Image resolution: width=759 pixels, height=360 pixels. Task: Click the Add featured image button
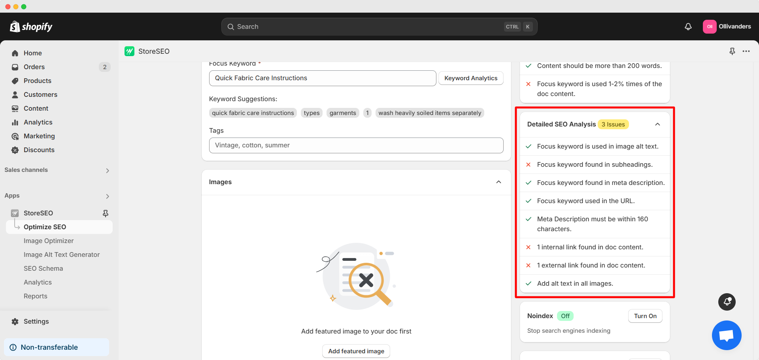[356, 351]
